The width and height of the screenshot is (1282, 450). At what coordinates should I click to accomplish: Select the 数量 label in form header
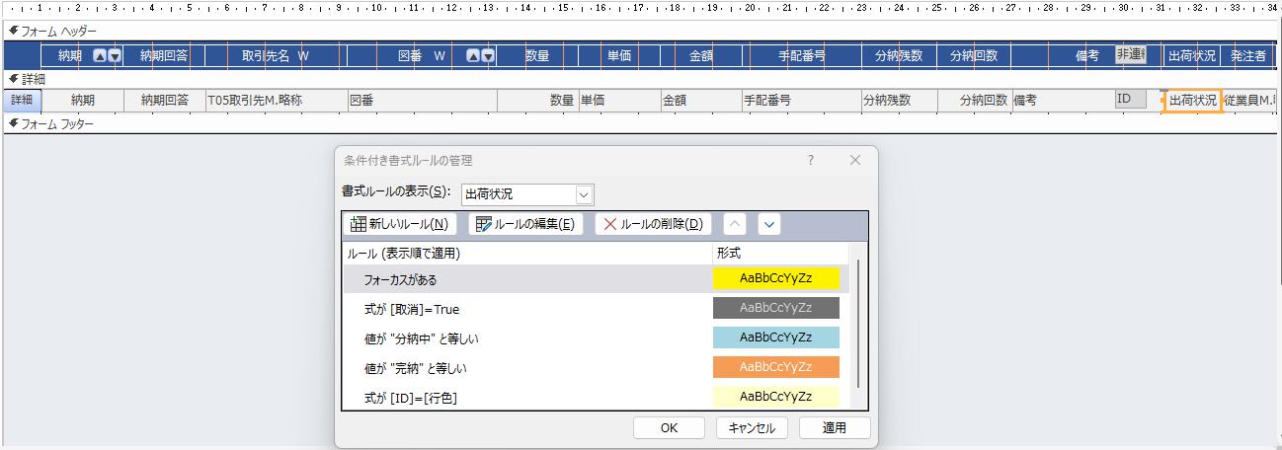pos(537,56)
